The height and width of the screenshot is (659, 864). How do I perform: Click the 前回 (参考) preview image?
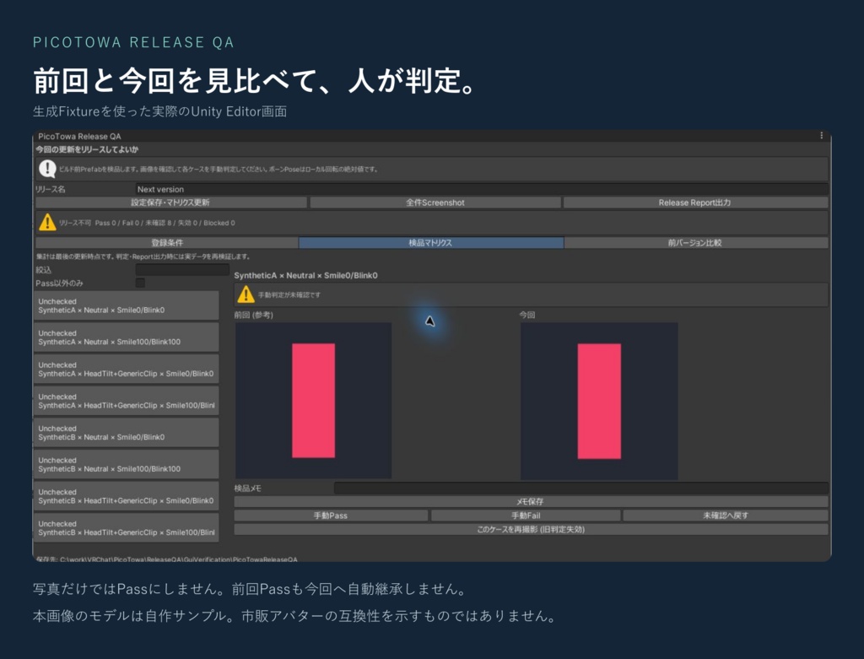point(314,401)
